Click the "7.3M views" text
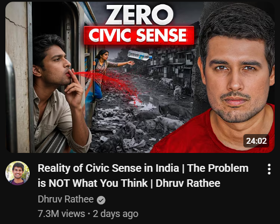The height and width of the screenshot is (224, 280). [x=61, y=214]
